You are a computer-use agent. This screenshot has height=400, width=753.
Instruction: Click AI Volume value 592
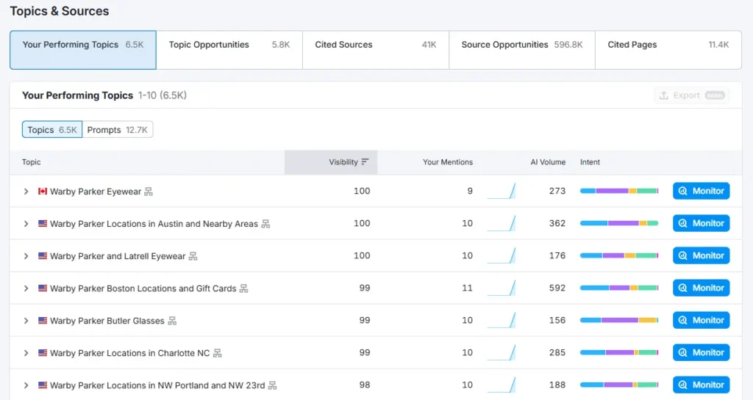[x=557, y=288]
